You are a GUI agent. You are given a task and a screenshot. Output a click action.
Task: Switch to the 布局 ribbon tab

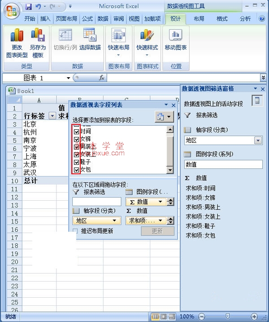point(199,19)
